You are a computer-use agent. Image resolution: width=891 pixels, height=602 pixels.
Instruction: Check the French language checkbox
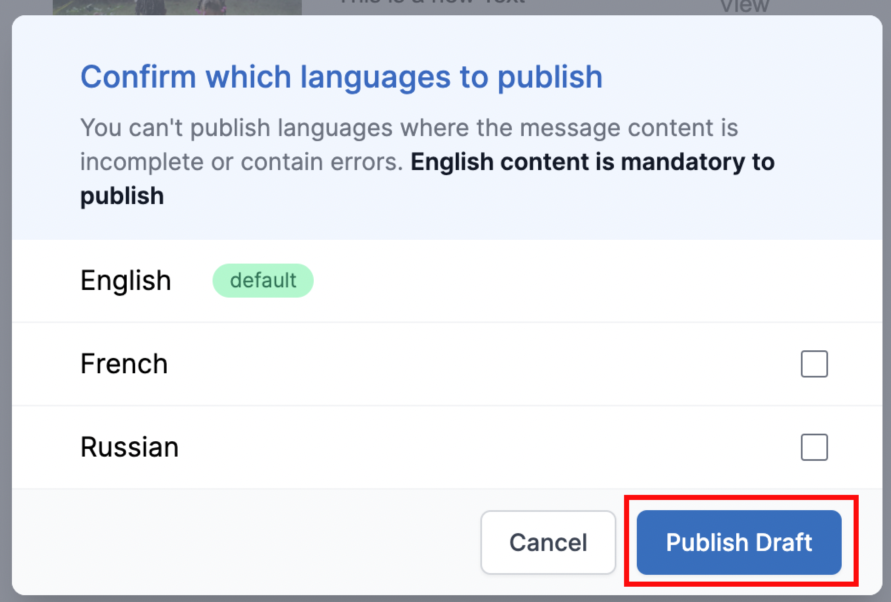[814, 364]
